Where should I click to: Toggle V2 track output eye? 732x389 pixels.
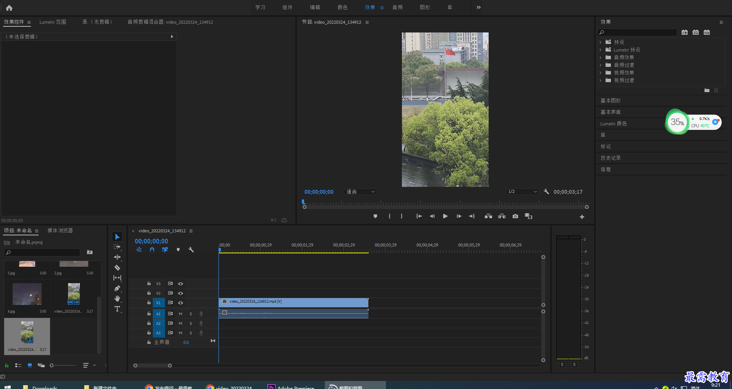coord(181,293)
